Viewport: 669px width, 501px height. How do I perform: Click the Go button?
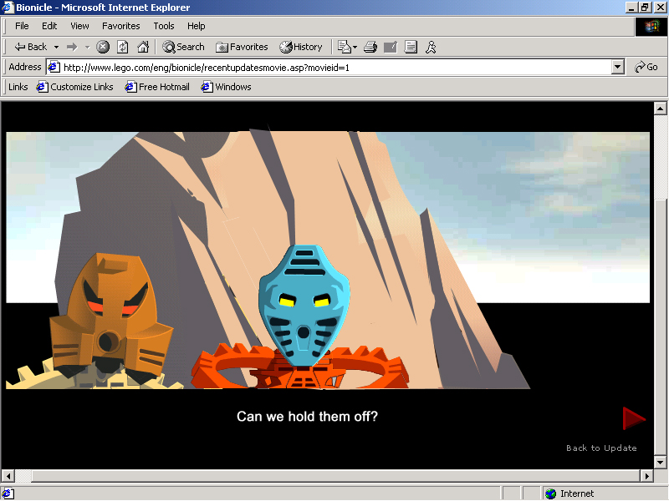tap(646, 67)
